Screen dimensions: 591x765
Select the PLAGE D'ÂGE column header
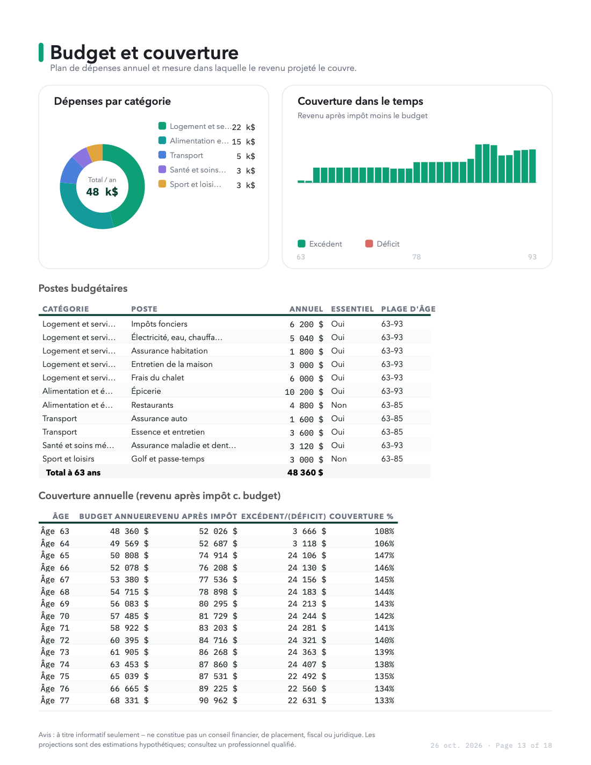tap(408, 309)
